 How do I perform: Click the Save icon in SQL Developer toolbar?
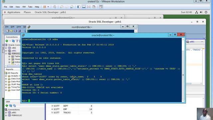(x=15, y=31)
